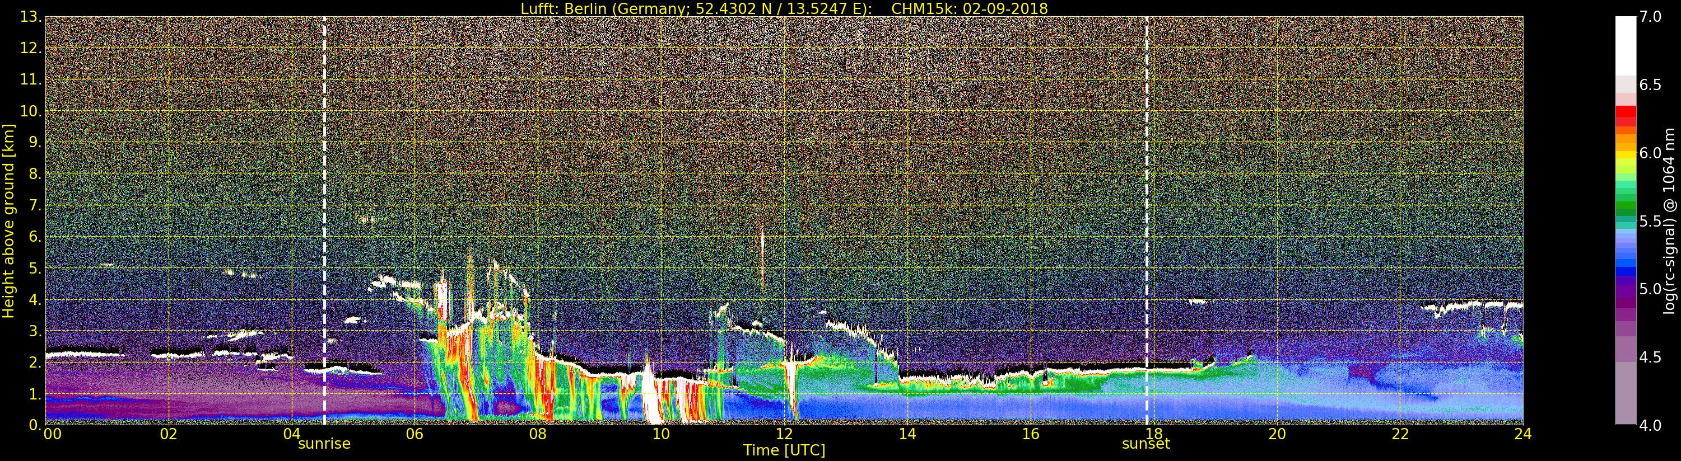
Task: Click the "Time [UTC]" axis label
Action: click(784, 450)
